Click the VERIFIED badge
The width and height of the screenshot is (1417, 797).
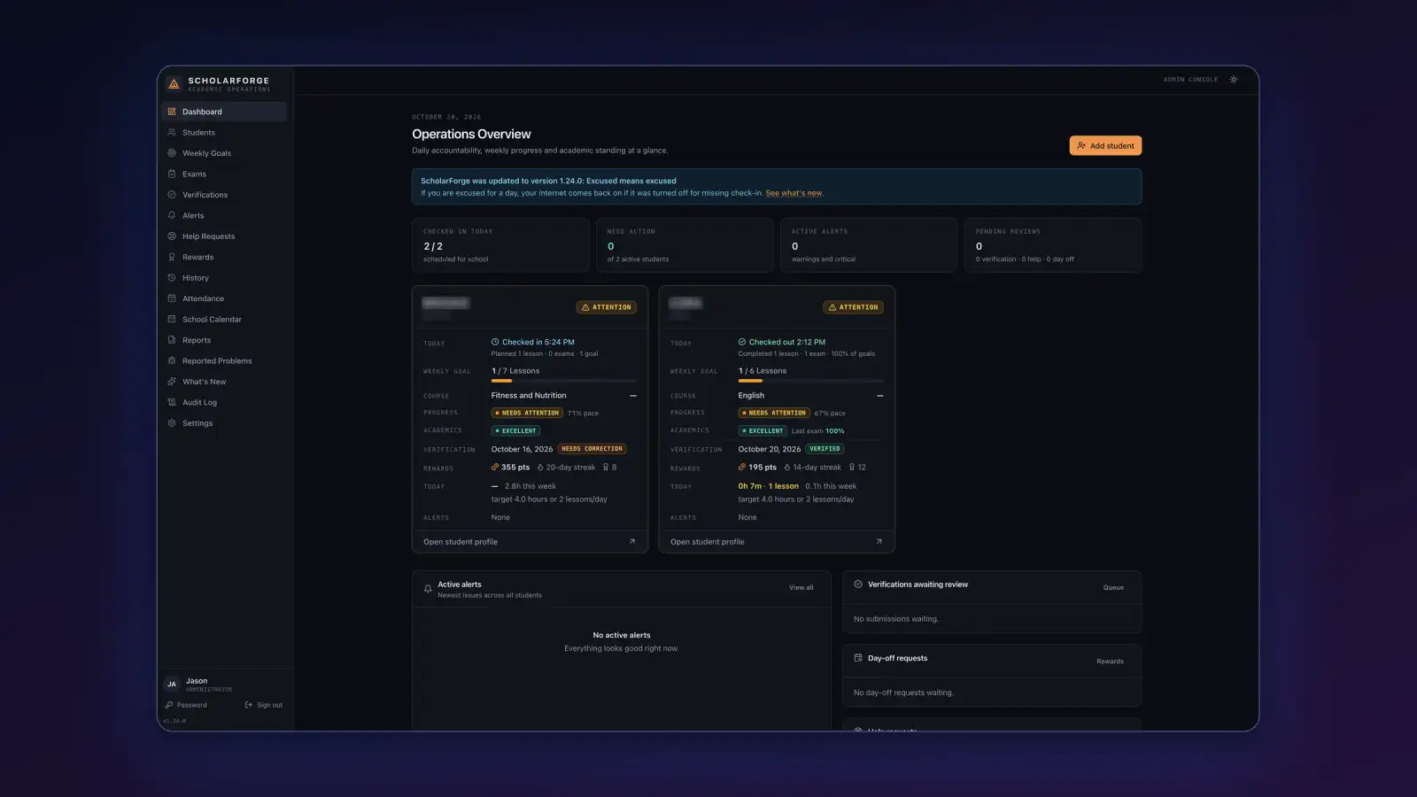pos(825,449)
